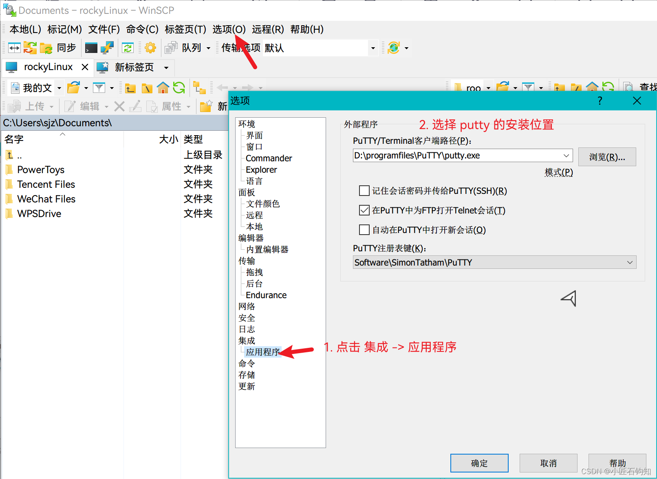
Task: Click the green refresh toolbar icon
Action: click(x=128, y=48)
